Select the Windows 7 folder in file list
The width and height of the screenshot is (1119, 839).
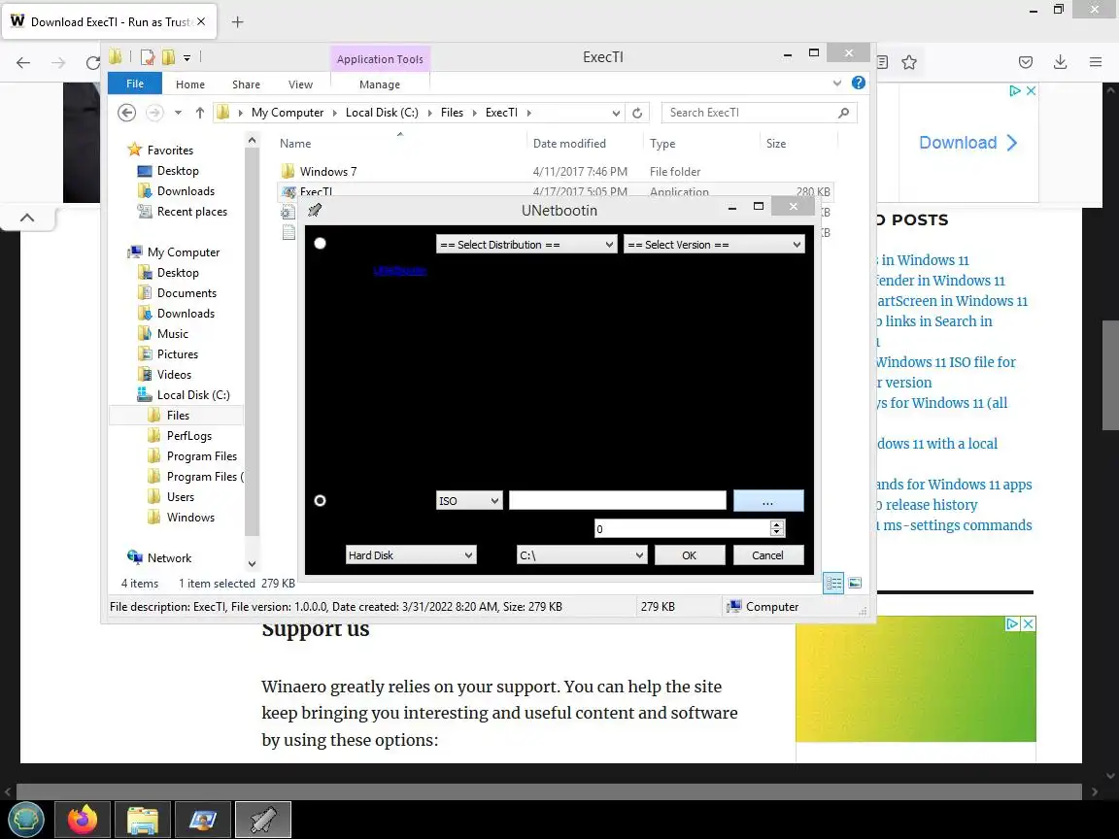tap(328, 171)
